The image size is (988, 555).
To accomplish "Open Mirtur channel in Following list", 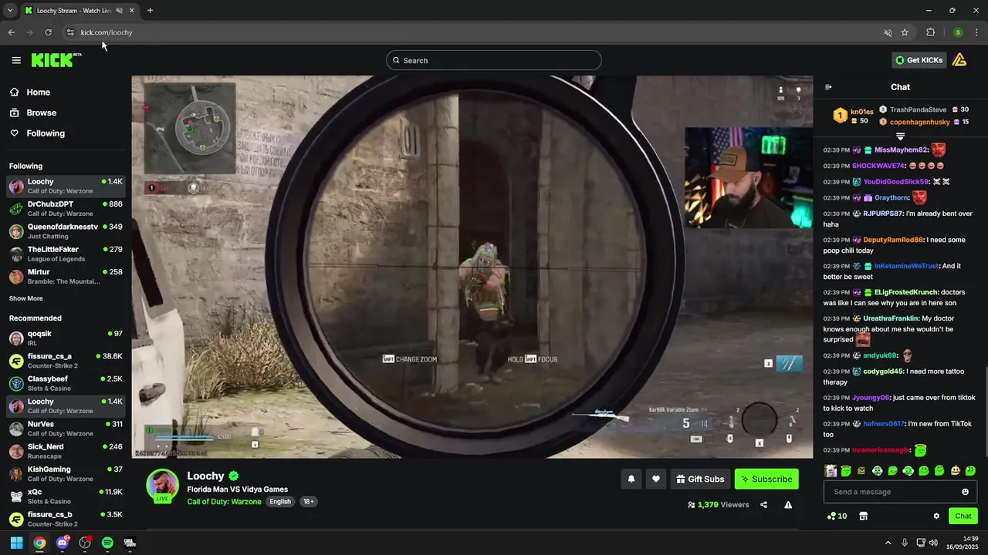I will [66, 276].
